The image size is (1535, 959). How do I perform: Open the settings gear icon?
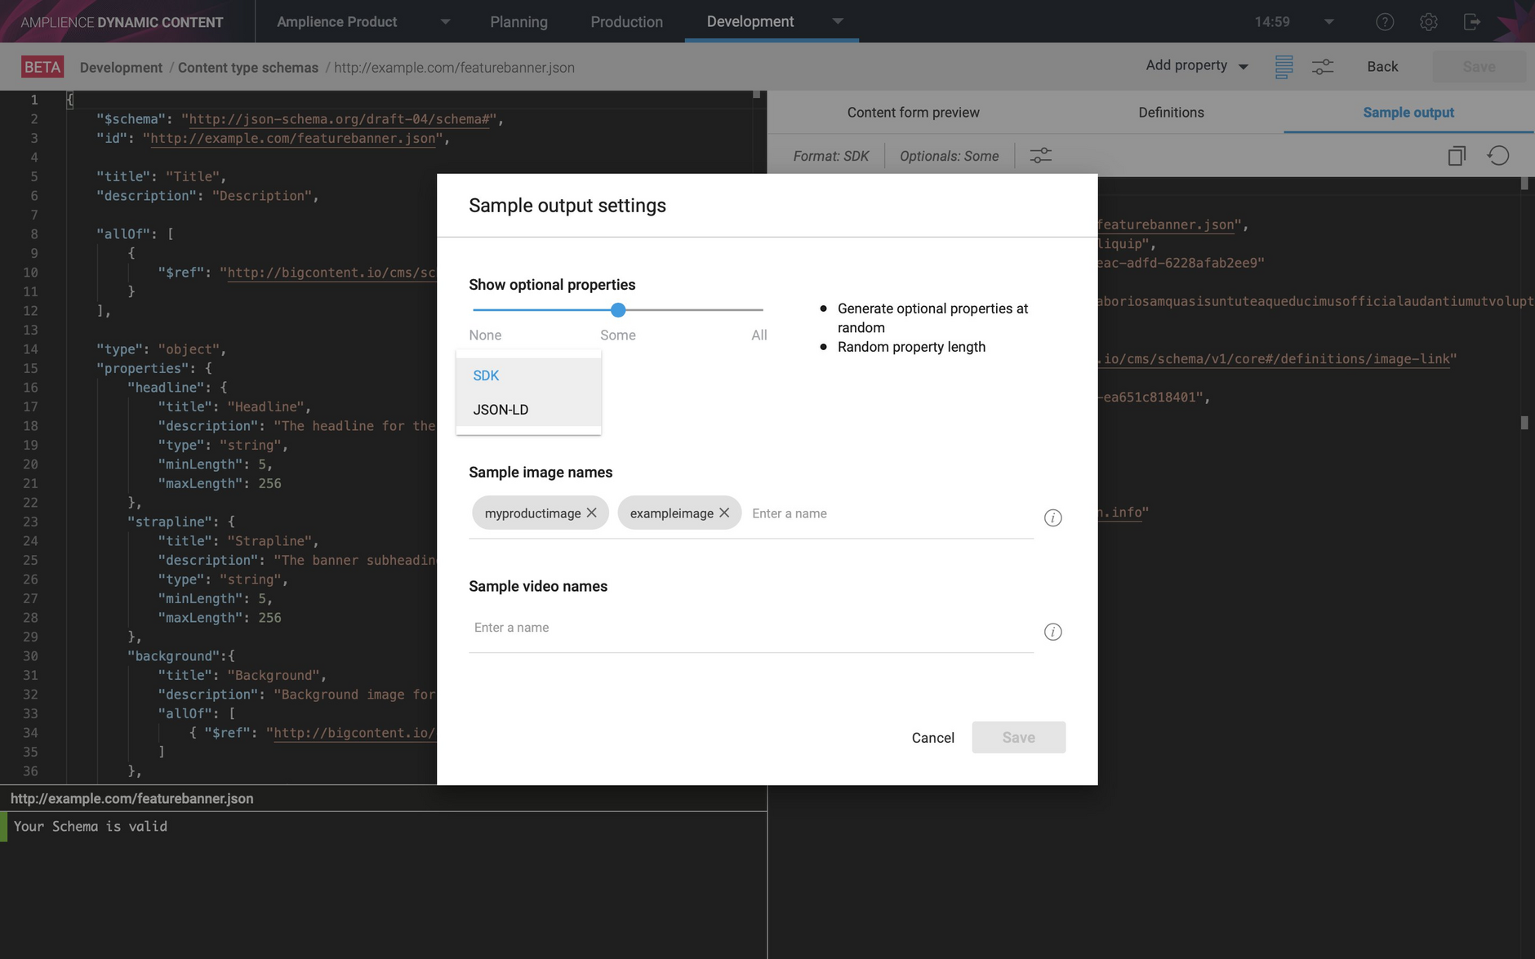coord(1428,22)
